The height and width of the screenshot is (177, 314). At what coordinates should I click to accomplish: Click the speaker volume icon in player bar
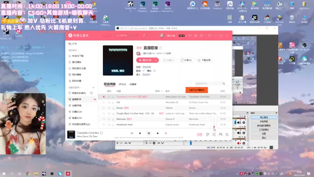(x=214, y=135)
